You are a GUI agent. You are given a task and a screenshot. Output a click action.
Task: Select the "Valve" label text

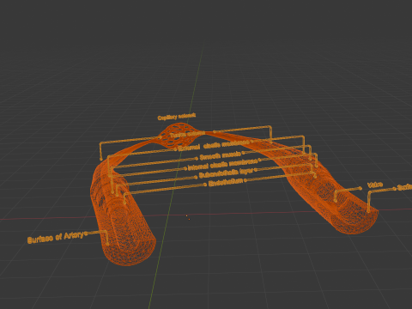(375, 185)
